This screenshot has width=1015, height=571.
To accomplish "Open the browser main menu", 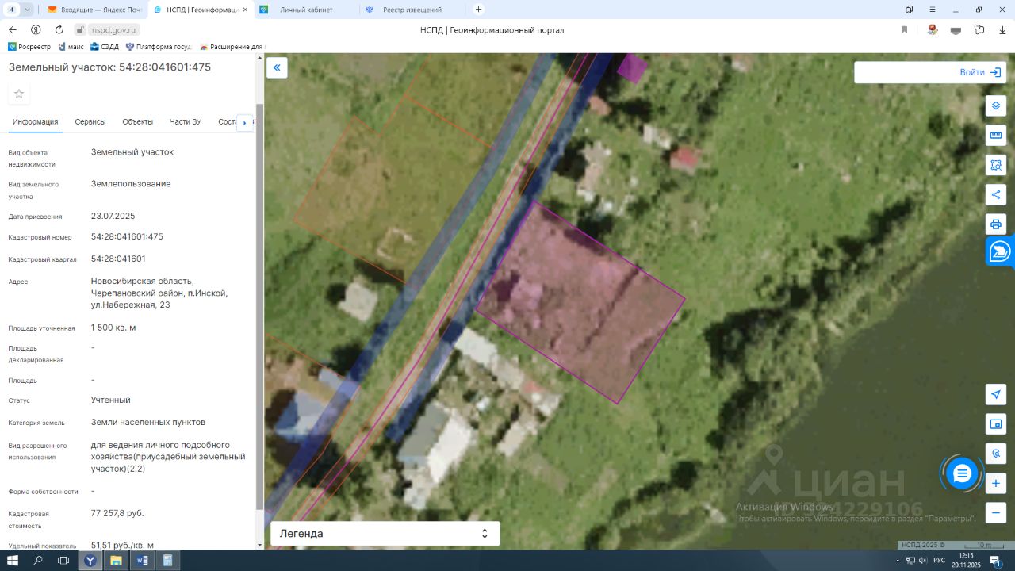I will (933, 10).
